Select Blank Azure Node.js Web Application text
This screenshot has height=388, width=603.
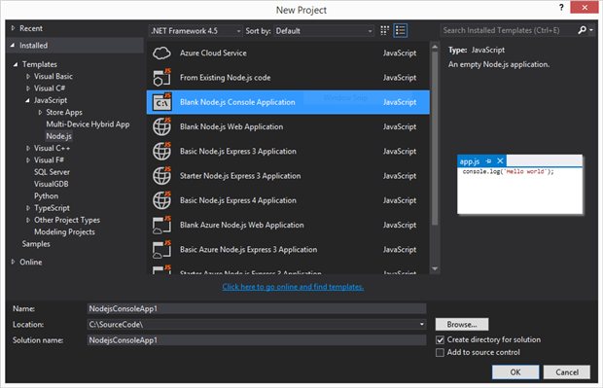[242, 225]
